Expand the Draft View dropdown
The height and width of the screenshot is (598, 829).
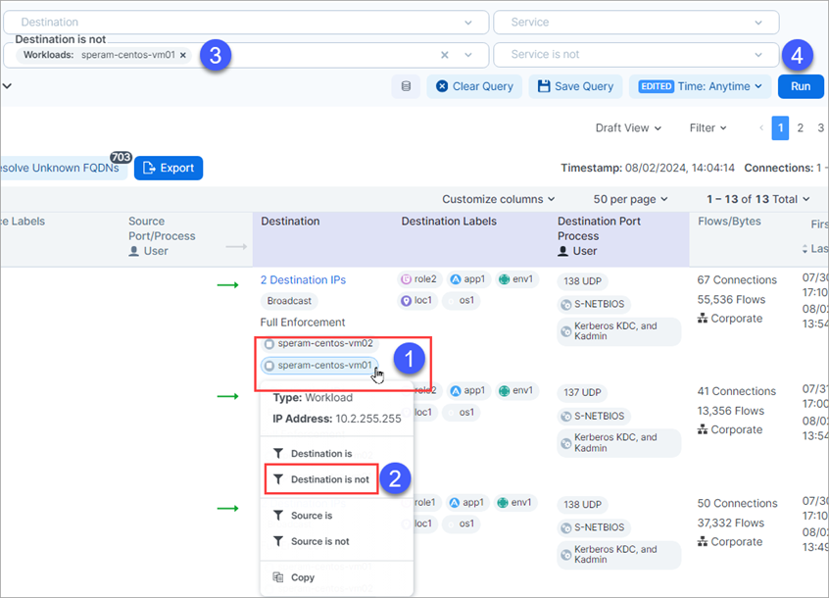click(628, 128)
